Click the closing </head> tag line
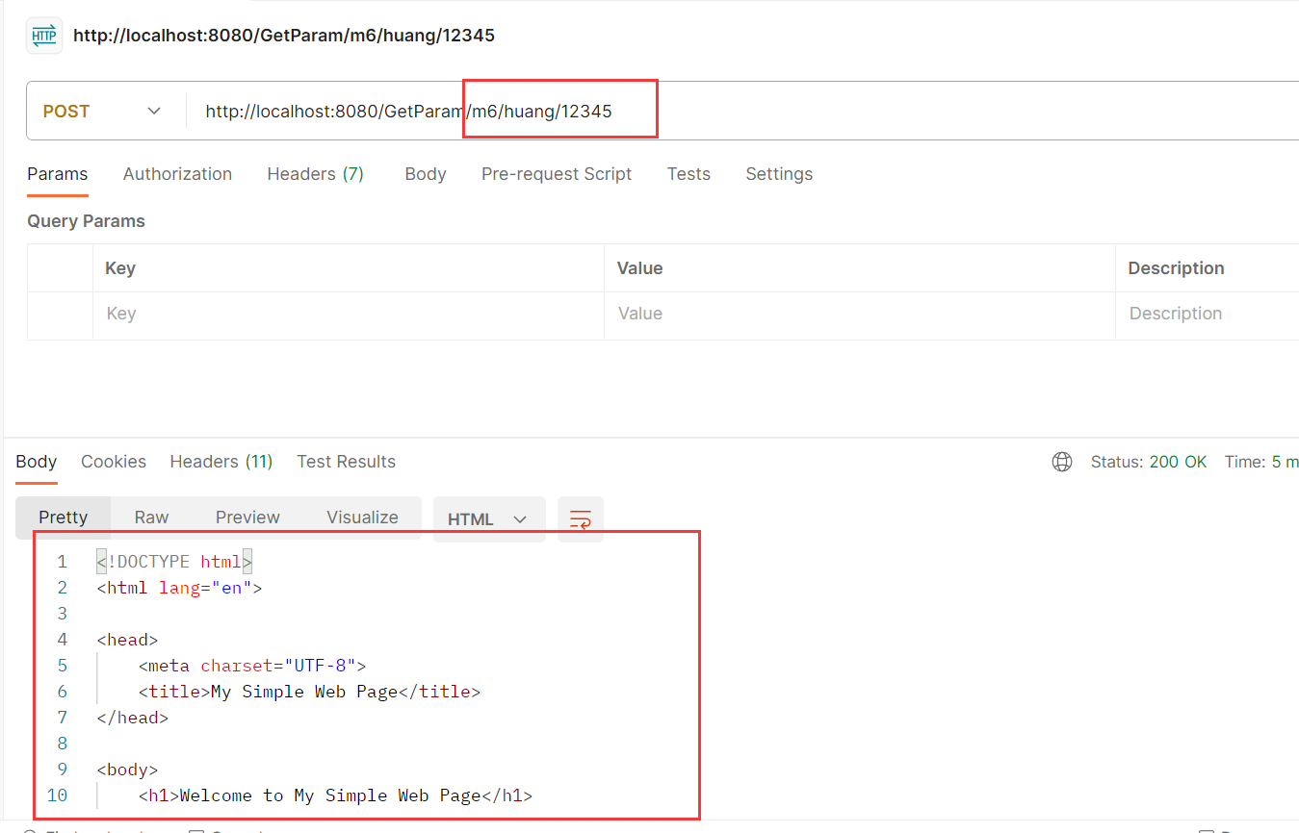 click(132, 718)
